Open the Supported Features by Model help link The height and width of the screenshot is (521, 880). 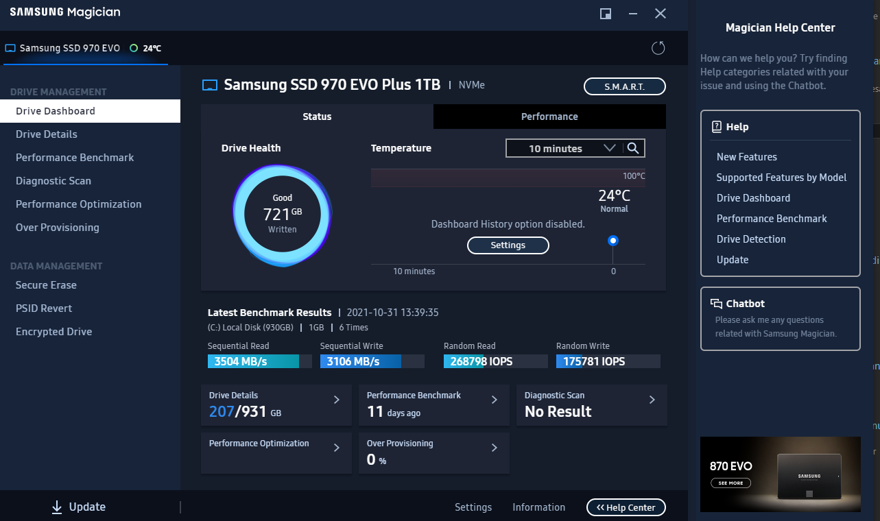[x=782, y=178]
